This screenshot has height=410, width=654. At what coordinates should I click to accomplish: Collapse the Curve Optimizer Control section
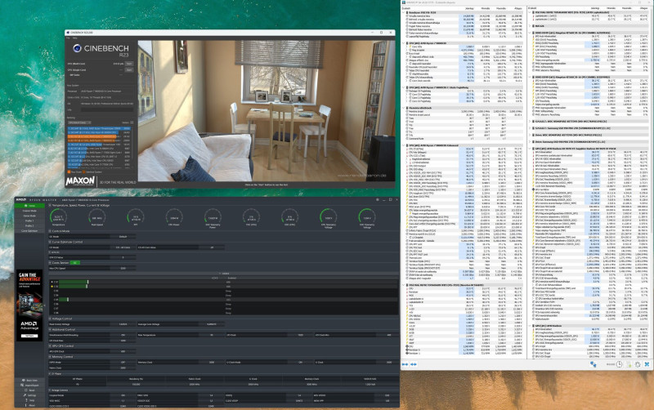(x=50, y=242)
